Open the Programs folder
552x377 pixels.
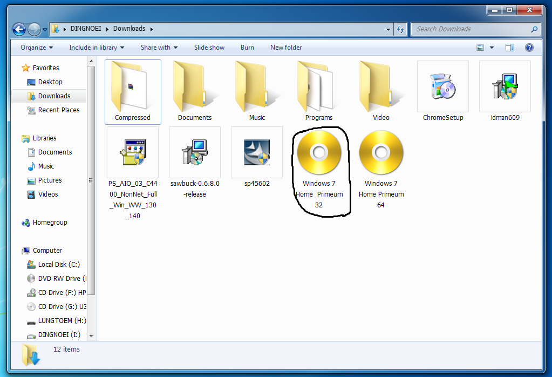tap(319, 92)
